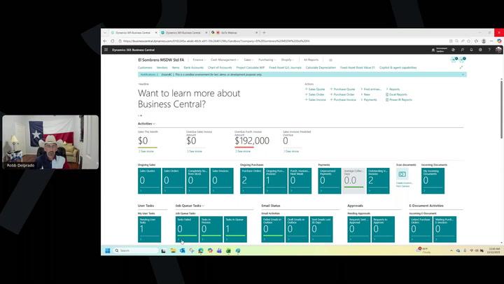The image size is (504, 284).
Task: Click the Power BI Reports action
Action: (400, 99)
